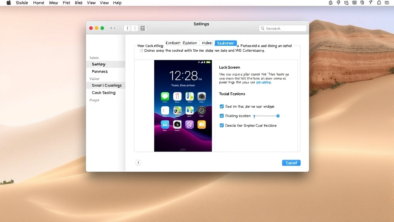Click the green Messages icon on phone preview
The width and height of the screenshot is (394, 222).
(165, 96)
